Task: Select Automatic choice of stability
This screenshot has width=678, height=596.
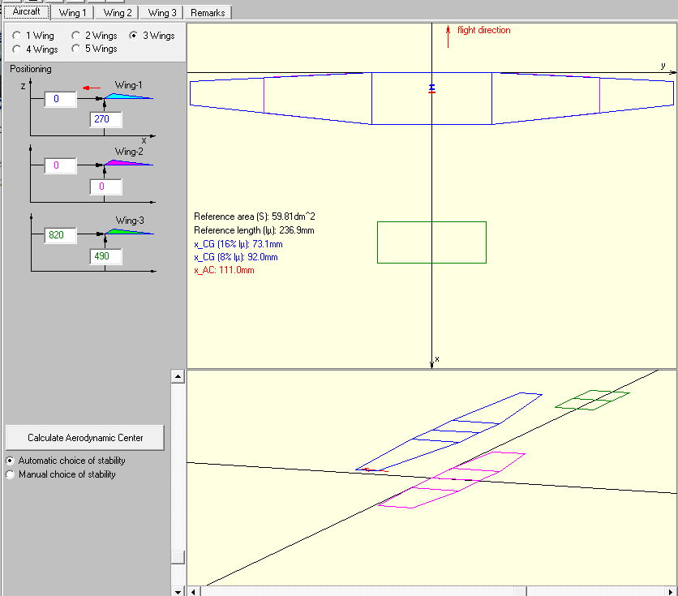Action: (x=11, y=461)
